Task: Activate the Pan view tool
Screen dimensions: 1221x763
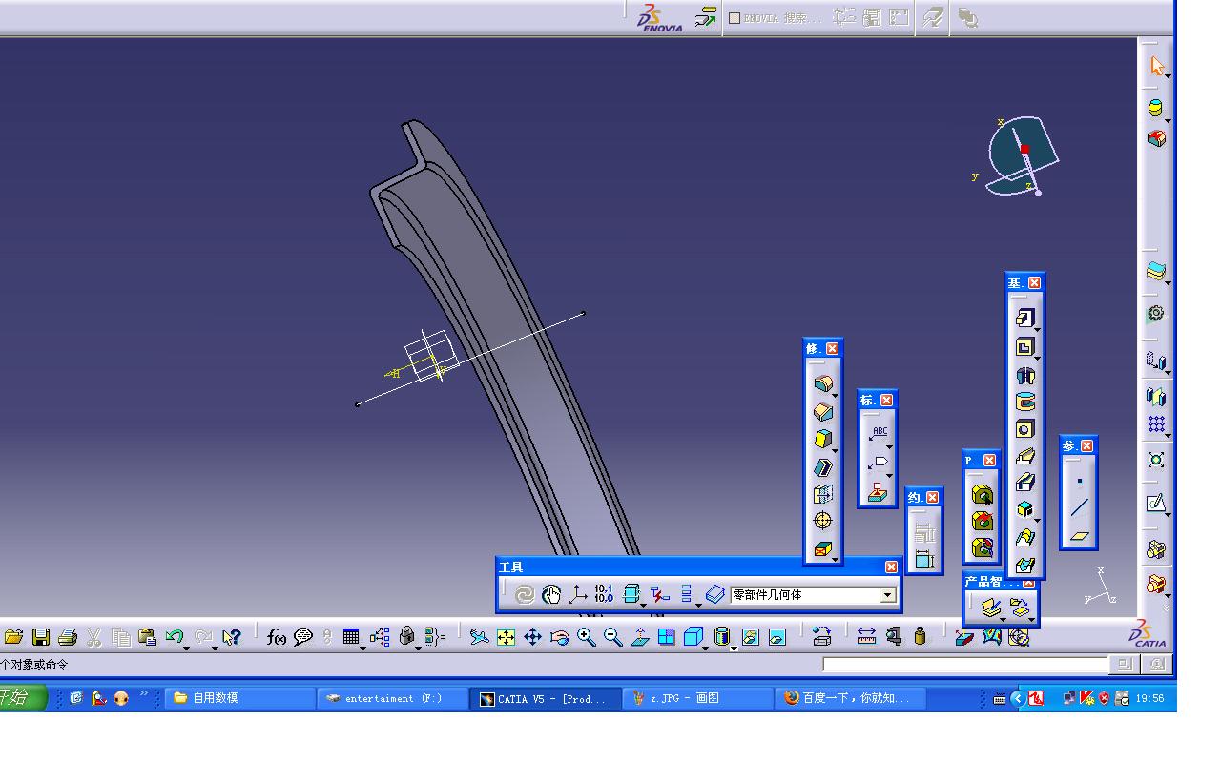Action: click(532, 637)
